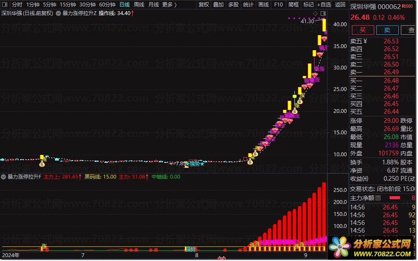Open the 暴力涨停拉升F sub-indicator dropdown arrow
Viewport: 418px width, 261px height.
click(x=3, y=177)
